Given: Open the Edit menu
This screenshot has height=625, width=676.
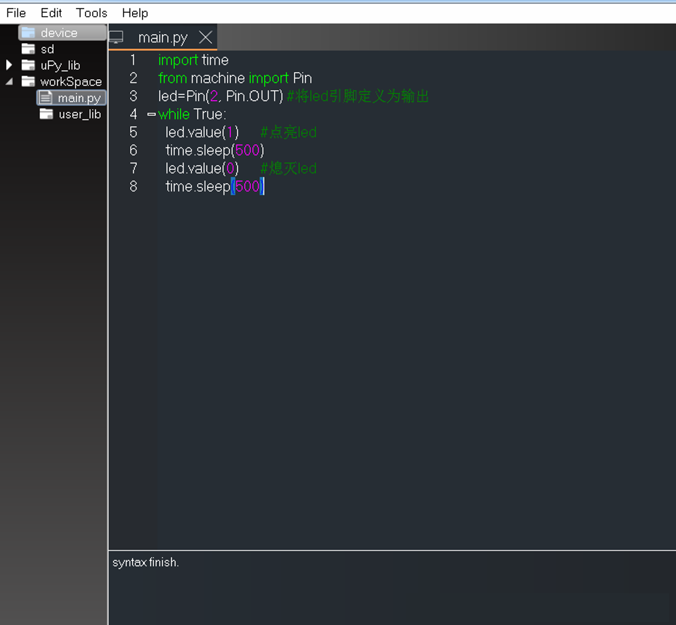Looking at the screenshot, I should [x=51, y=13].
